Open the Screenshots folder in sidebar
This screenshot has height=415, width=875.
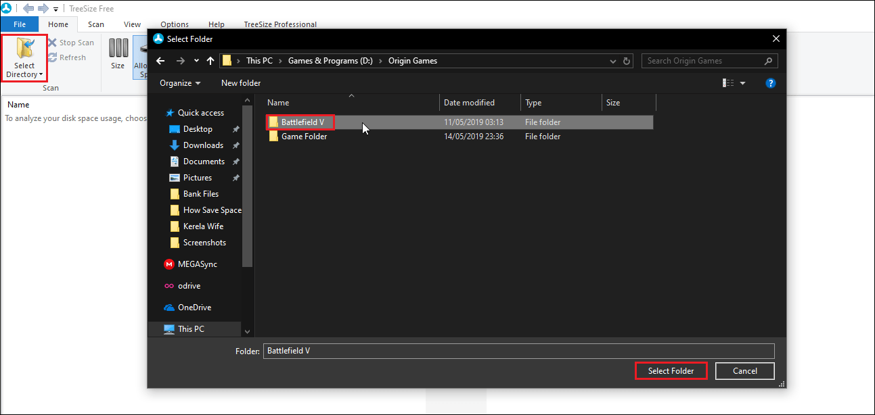(198, 243)
